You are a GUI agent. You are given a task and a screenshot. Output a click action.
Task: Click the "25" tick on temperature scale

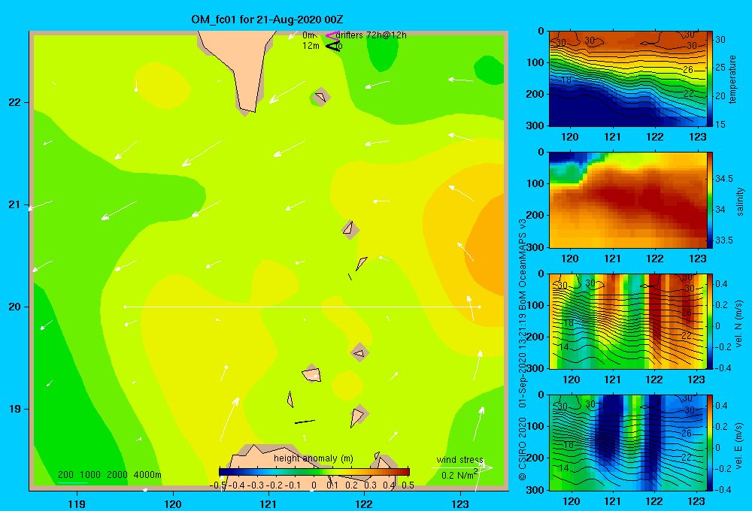click(720, 67)
